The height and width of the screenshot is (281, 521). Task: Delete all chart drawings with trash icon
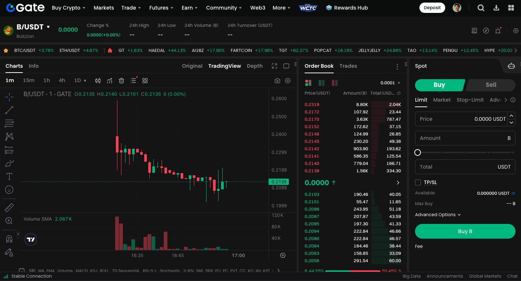point(121,80)
